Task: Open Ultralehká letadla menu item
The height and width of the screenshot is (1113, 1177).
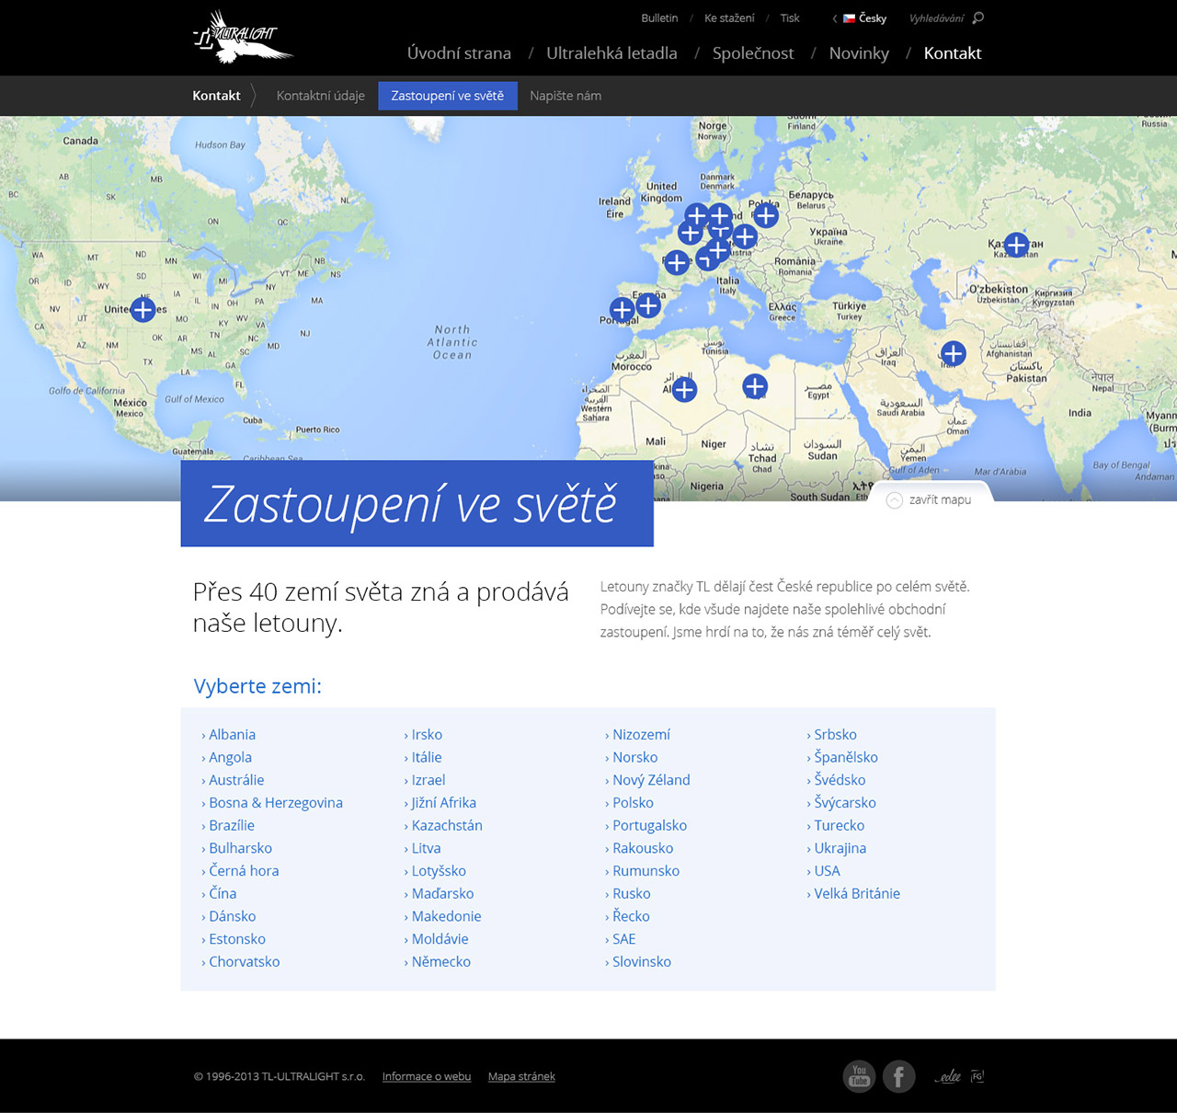Action: coord(611,53)
